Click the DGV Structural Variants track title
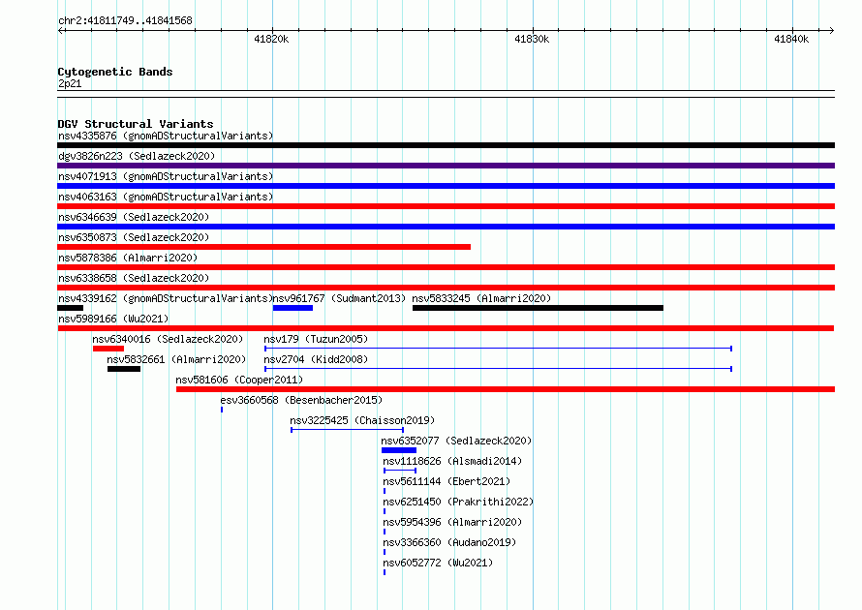This screenshot has height=610, width=862. [136, 124]
